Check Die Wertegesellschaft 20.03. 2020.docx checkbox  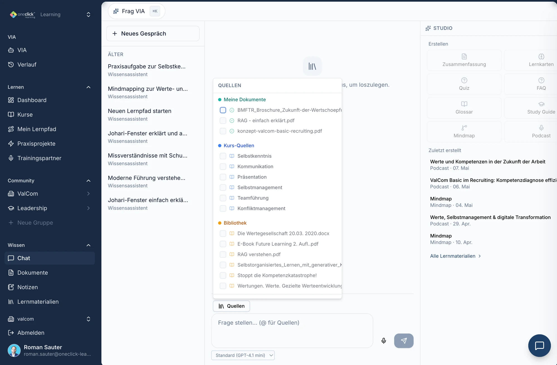[223, 234]
